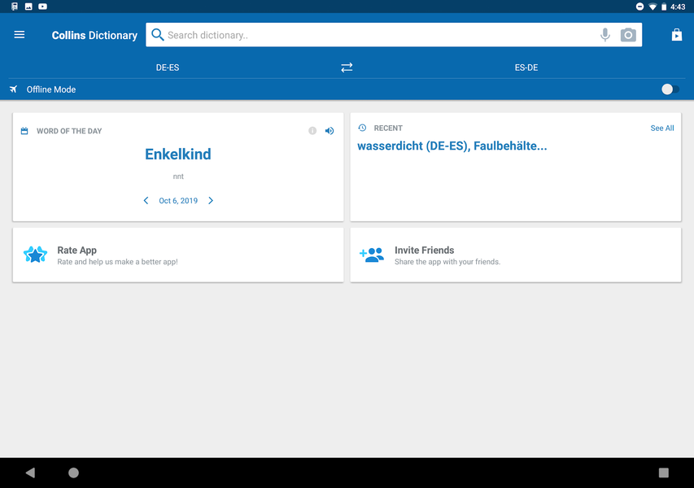Tap the microphone voice search icon

(x=605, y=35)
